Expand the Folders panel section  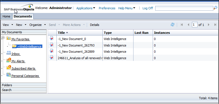click(x=23, y=85)
